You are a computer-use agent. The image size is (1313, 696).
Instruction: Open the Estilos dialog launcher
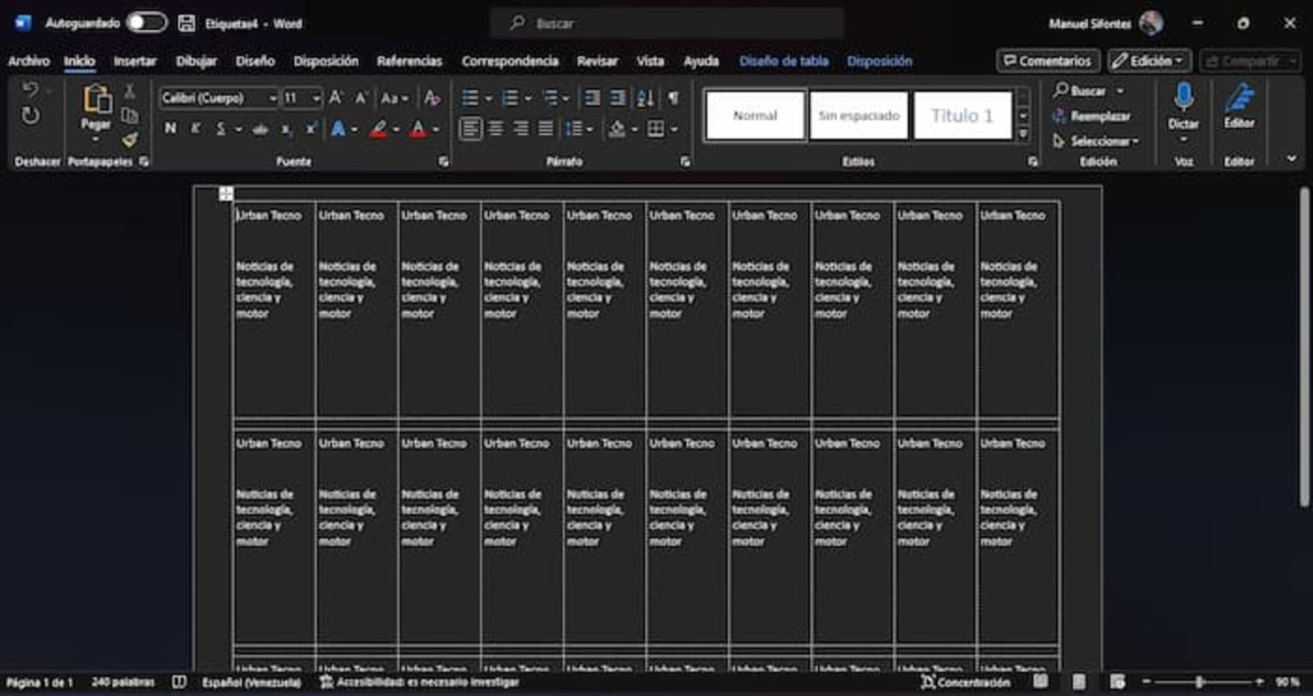pyautogui.click(x=1032, y=162)
